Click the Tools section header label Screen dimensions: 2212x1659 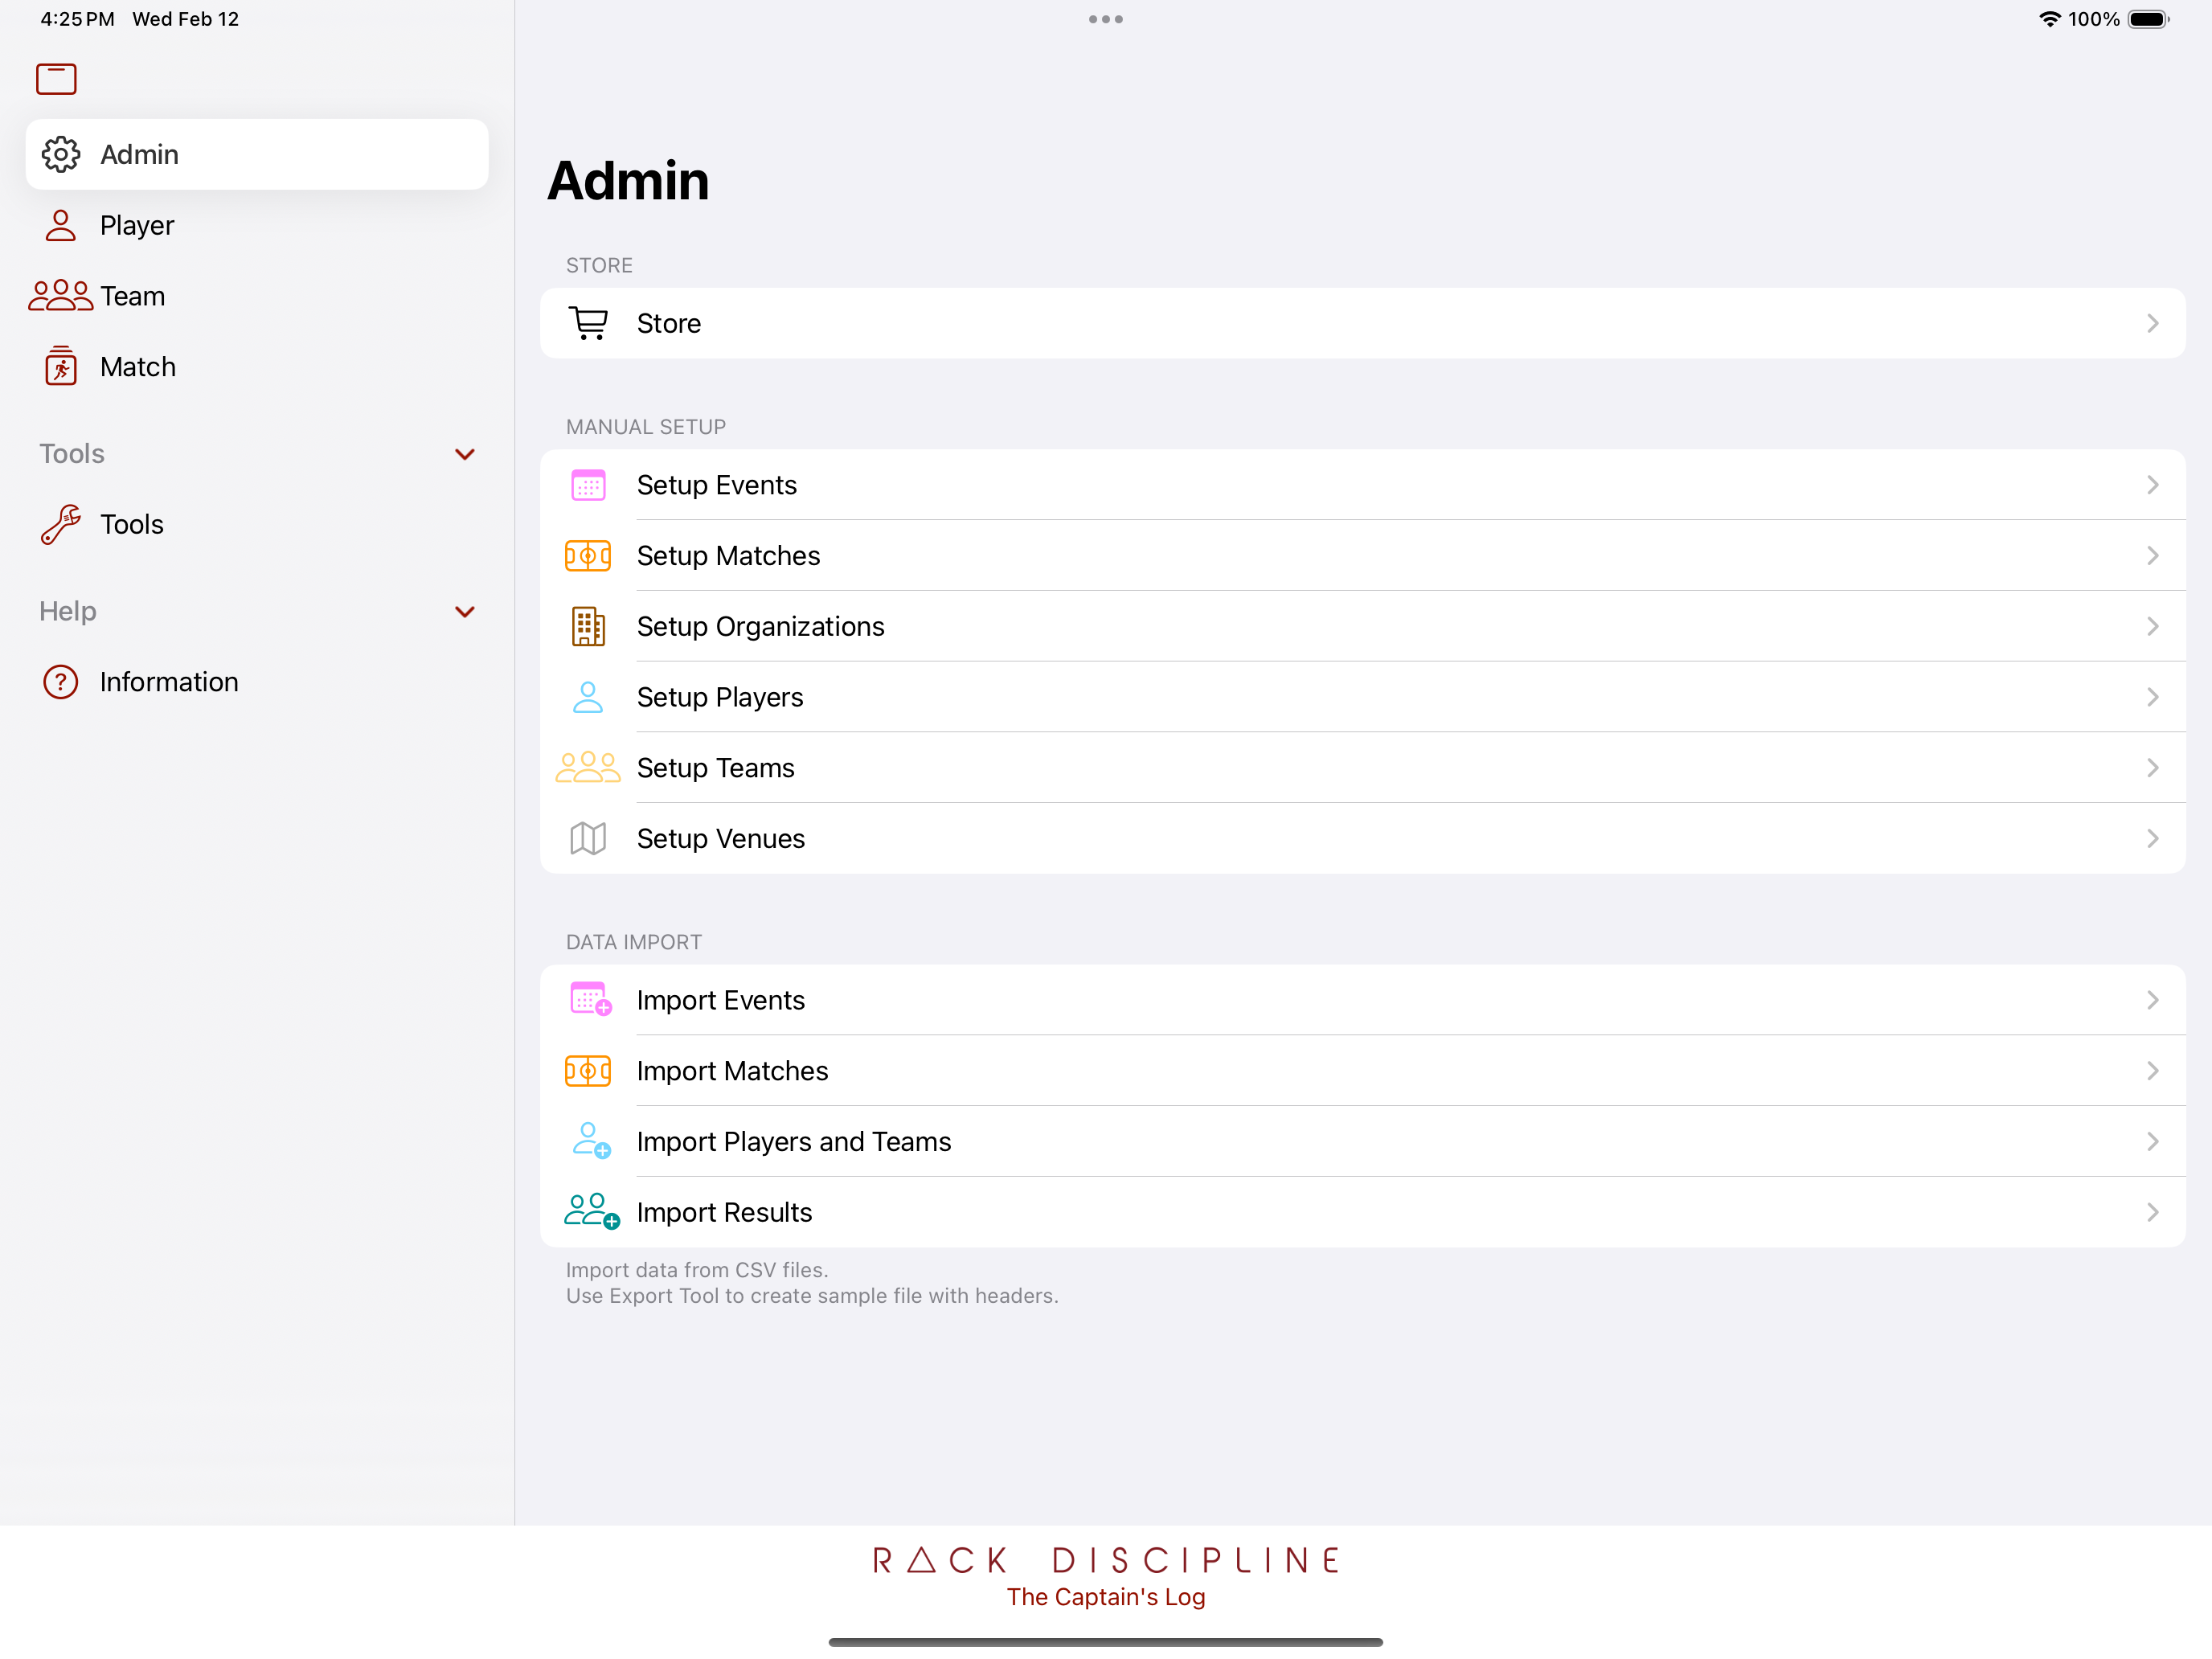click(72, 454)
